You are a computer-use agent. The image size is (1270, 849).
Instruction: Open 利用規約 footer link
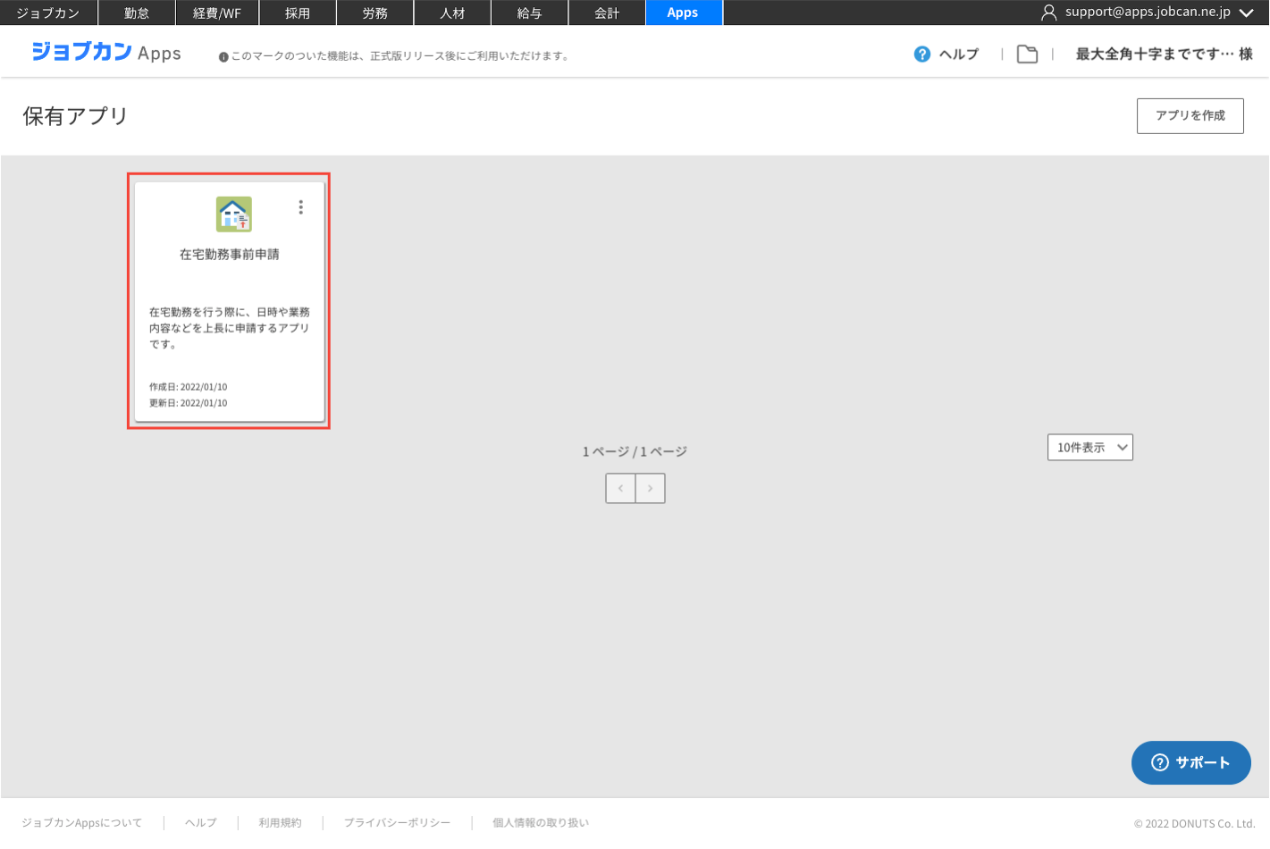[x=280, y=823]
